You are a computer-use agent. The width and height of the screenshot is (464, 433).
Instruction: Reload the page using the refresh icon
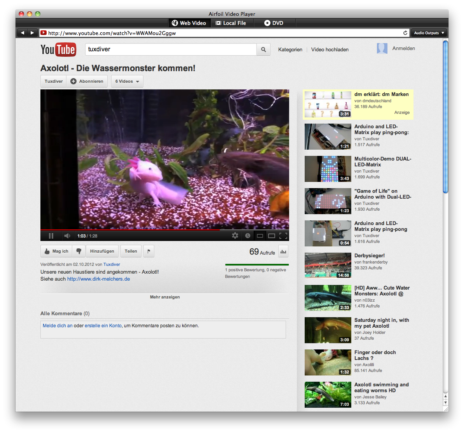[x=405, y=33]
